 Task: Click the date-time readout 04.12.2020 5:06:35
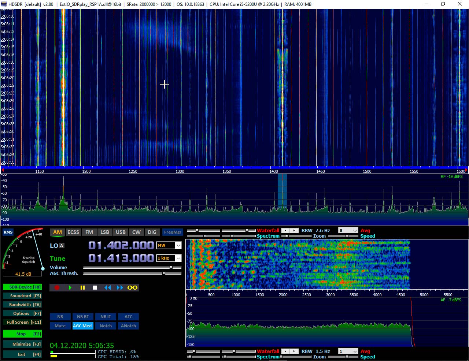pos(82,346)
